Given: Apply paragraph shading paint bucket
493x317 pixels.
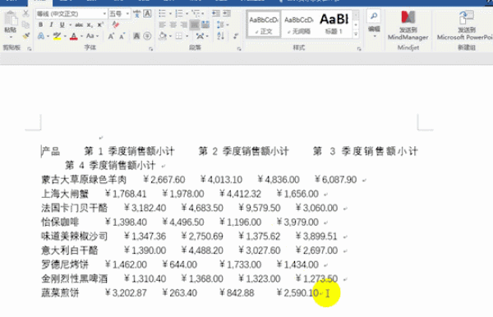Looking at the screenshot, I should tap(163, 36).
